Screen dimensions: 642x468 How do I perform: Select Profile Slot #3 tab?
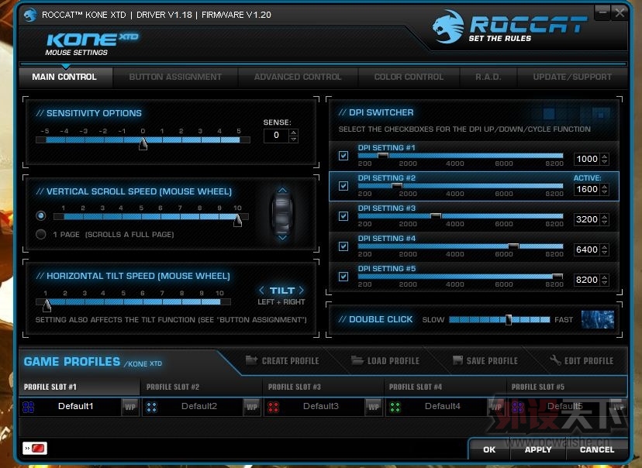click(323, 387)
